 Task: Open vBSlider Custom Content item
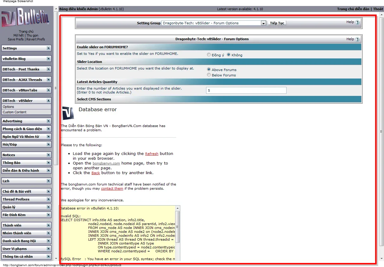pos(26,112)
